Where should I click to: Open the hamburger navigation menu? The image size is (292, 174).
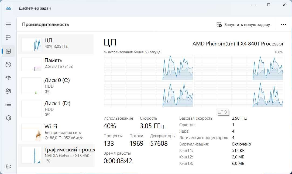coord(8,24)
